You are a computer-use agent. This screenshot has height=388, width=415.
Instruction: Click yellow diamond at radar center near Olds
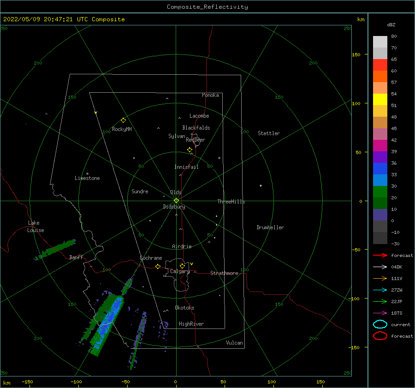[176, 201]
